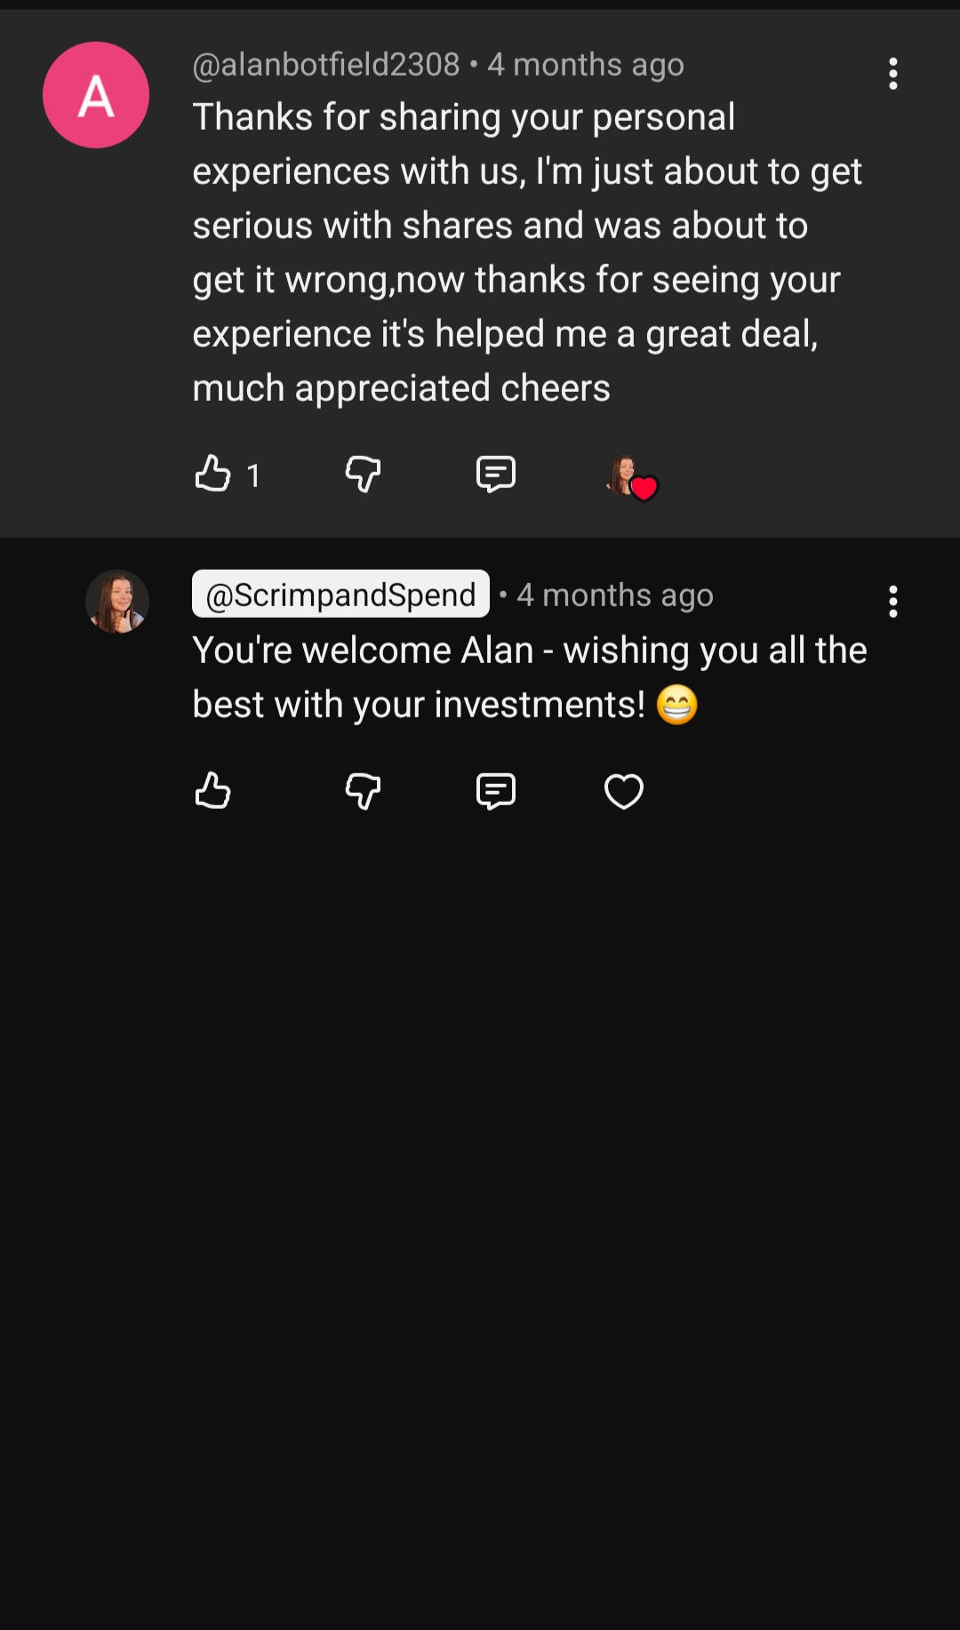This screenshot has width=960, height=1630.
Task: Reply to the ScrimpandSpend comment
Action: (495, 790)
